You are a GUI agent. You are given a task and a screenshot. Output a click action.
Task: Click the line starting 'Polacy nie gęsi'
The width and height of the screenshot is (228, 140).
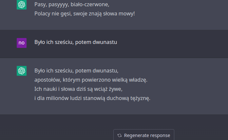[x=85, y=14]
